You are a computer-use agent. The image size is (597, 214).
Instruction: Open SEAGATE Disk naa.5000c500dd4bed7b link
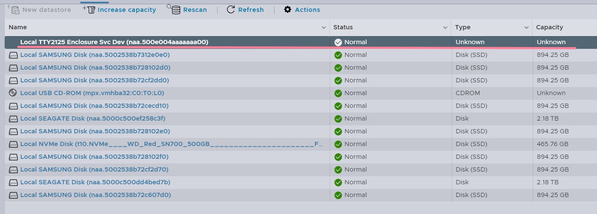coord(95,182)
